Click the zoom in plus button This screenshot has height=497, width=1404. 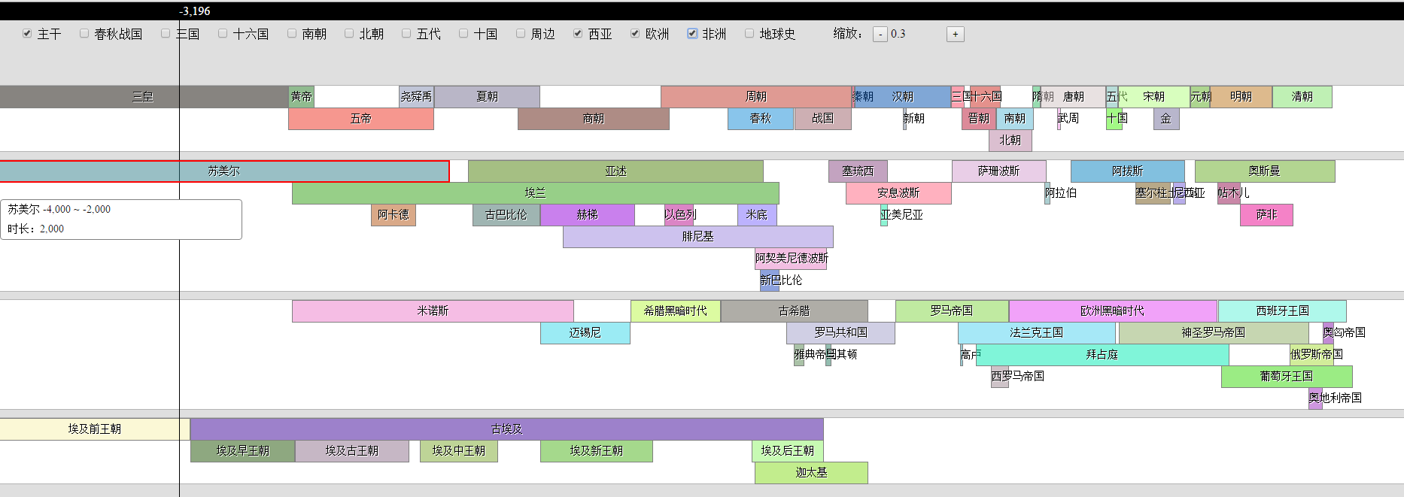coord(955,35)
